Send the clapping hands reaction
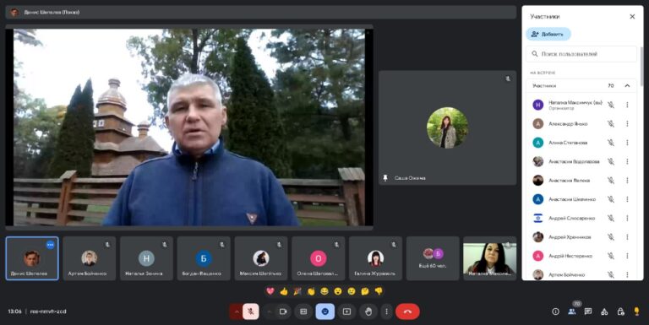This screenshot has width=649, height=325. (x=311, y=291)
